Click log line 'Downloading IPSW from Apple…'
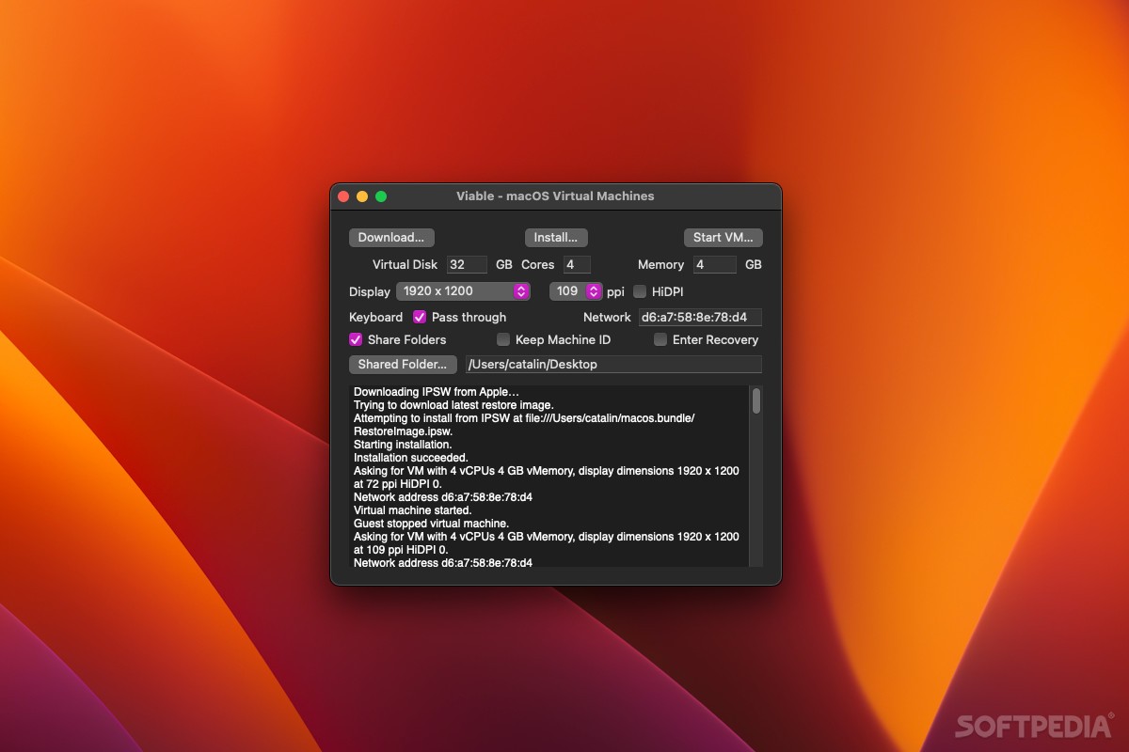1129x752 pixels. click(437, 392)
